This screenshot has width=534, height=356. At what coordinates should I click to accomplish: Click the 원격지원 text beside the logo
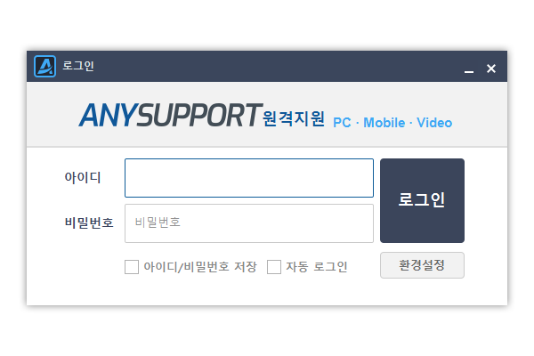(x=294, y=118)
